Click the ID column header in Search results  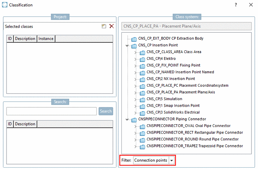tap(10, 124)
